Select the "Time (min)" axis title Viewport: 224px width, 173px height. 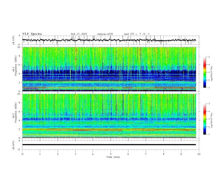113,157
